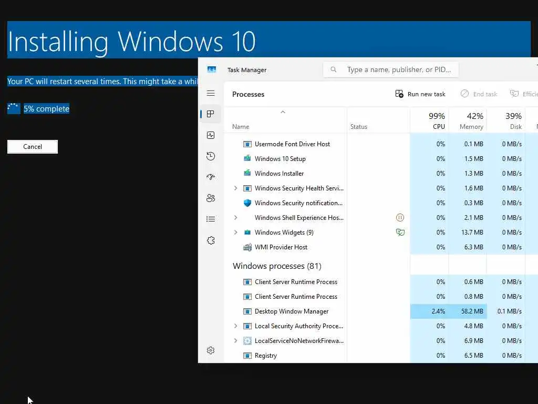Open Users page in Task Manager sidebar
Image resolution: width=538 pixels, height=404 pixels.
click(x=211, y=198)
